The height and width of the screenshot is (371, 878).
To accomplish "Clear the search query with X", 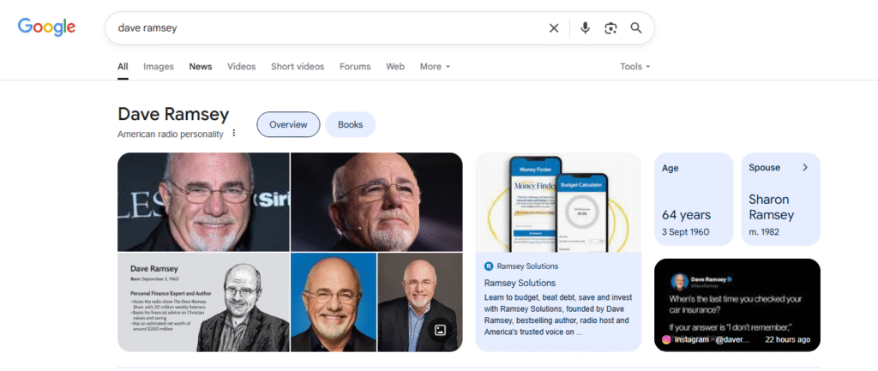I will point(554,28).
